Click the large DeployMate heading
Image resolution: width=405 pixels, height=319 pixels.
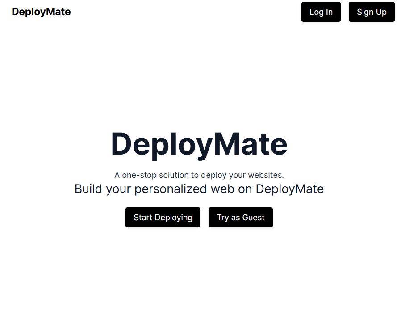pos(199,144)
